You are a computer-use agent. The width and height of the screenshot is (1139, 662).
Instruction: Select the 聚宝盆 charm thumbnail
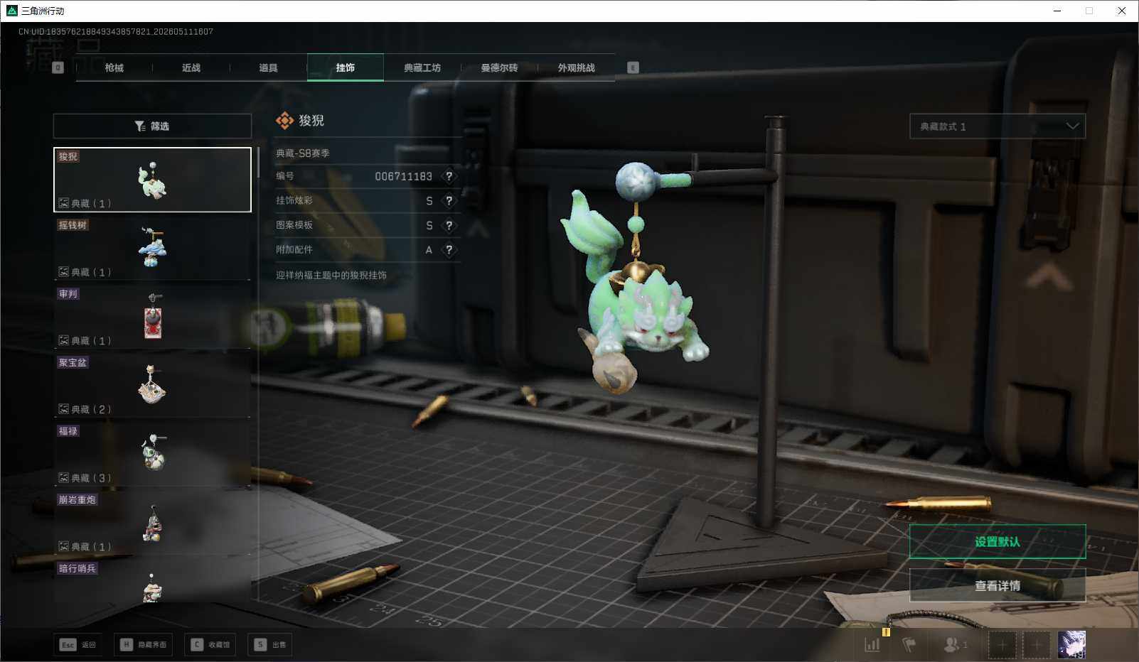click(x=152, y=386)
